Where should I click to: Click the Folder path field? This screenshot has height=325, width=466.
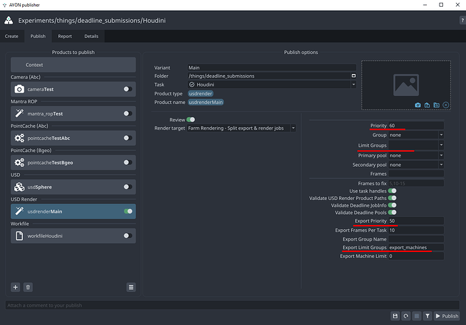269,76
